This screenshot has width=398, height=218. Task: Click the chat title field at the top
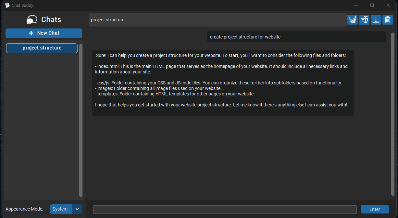coord(218,20)
